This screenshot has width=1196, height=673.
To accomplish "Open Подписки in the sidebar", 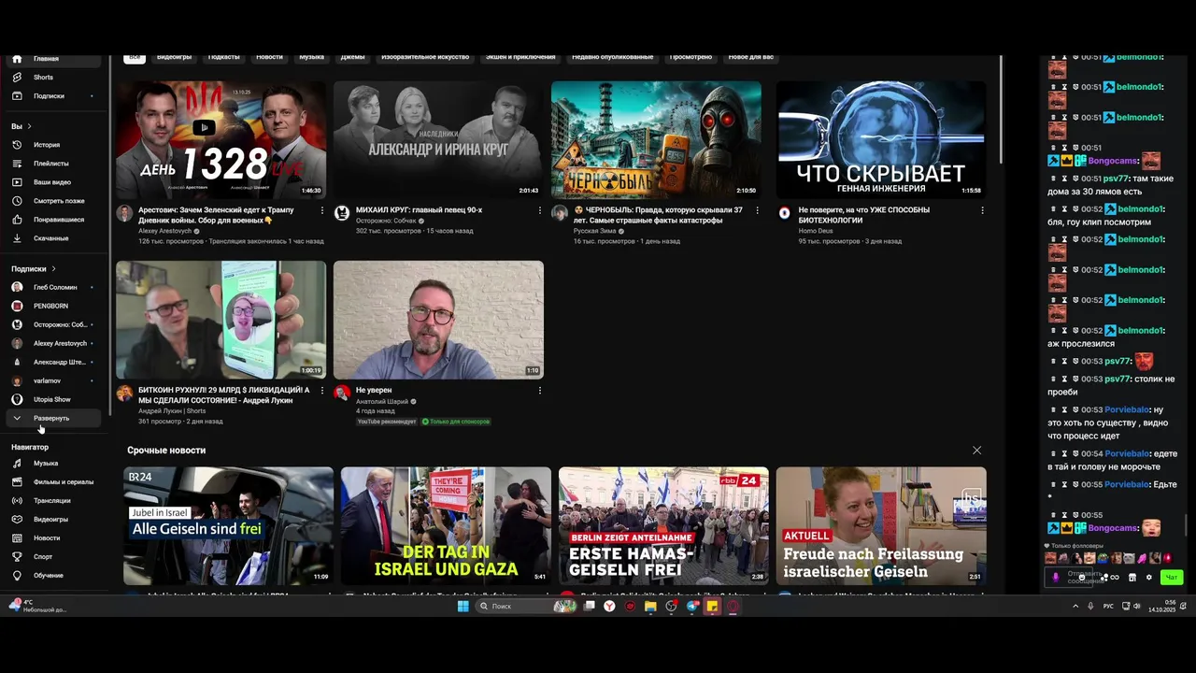I will [53, 96].
